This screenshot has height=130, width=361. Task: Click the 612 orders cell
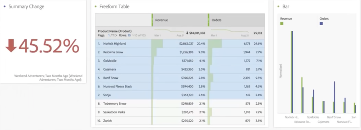click(x=248, y=95)
